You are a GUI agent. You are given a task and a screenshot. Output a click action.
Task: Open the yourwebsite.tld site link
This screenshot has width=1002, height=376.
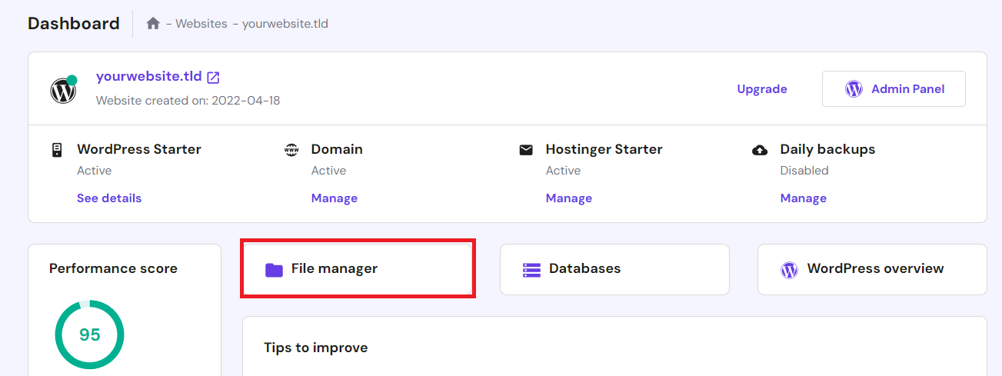click(148, 77)
